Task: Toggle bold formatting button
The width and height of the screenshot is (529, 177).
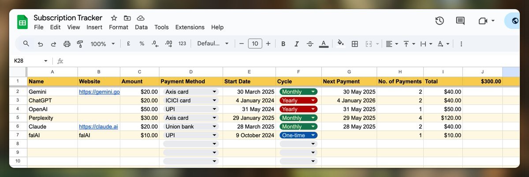Action: point(283,44)
